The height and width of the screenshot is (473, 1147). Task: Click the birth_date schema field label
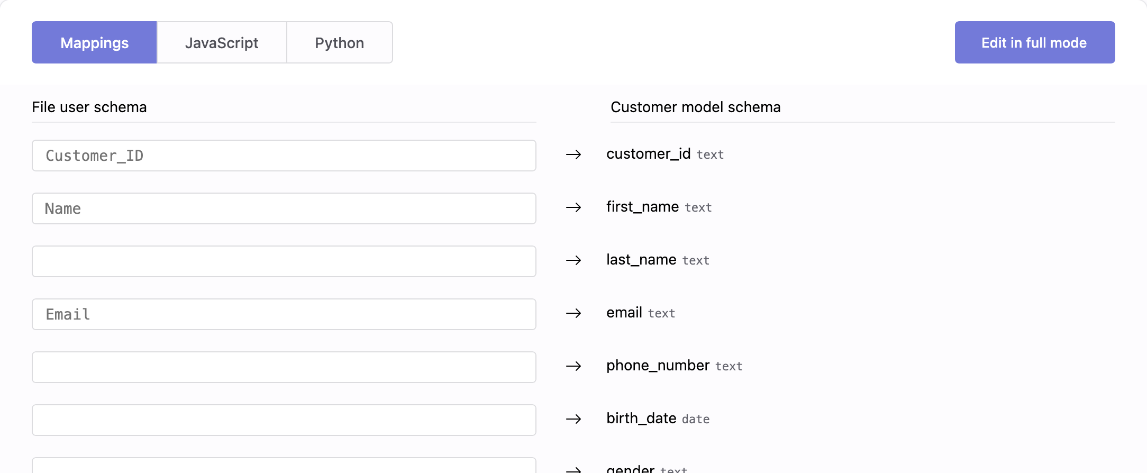point(641,419)
